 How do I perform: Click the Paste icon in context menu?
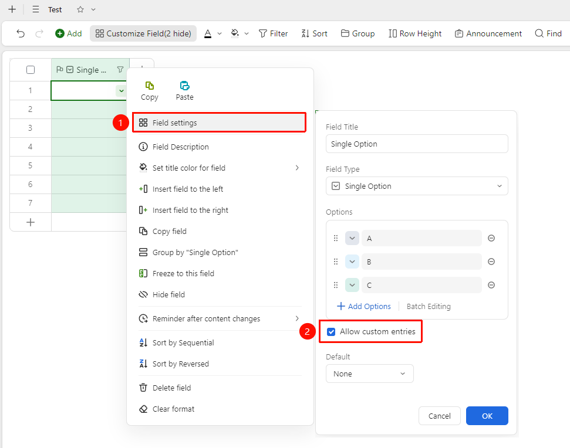[185, 86]
